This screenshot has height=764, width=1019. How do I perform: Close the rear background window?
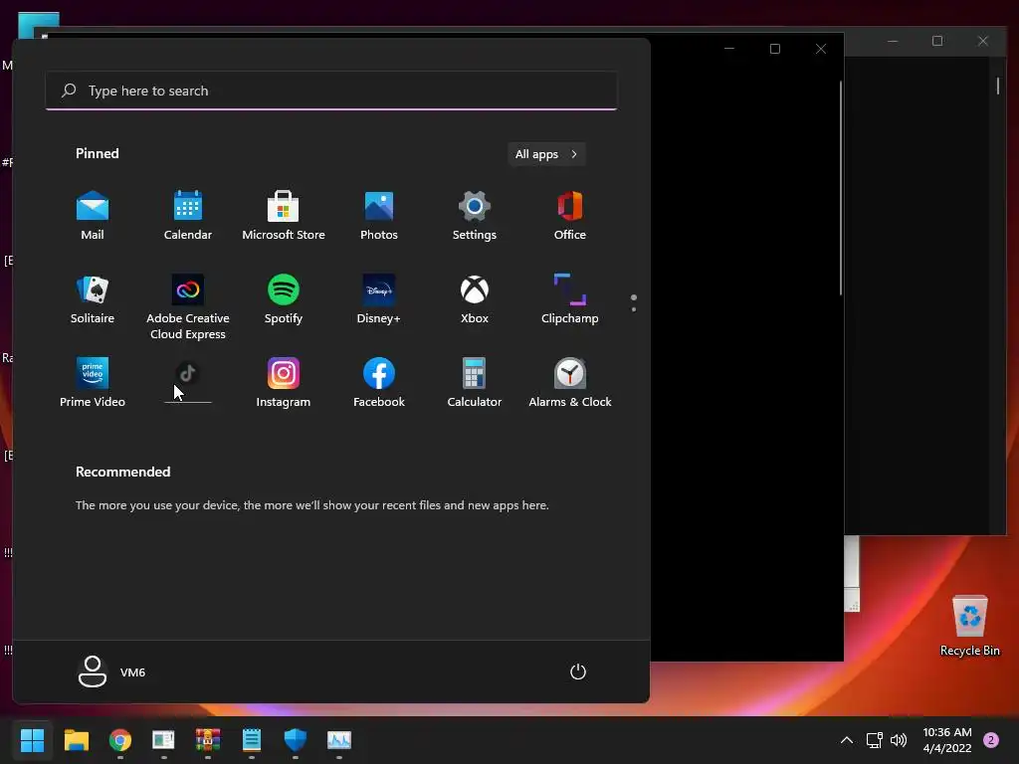click(x=982, y=41)
